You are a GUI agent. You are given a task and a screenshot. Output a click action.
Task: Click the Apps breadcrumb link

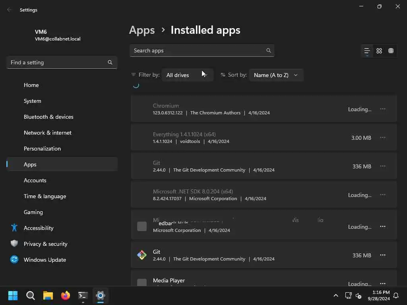coord(142,30)
